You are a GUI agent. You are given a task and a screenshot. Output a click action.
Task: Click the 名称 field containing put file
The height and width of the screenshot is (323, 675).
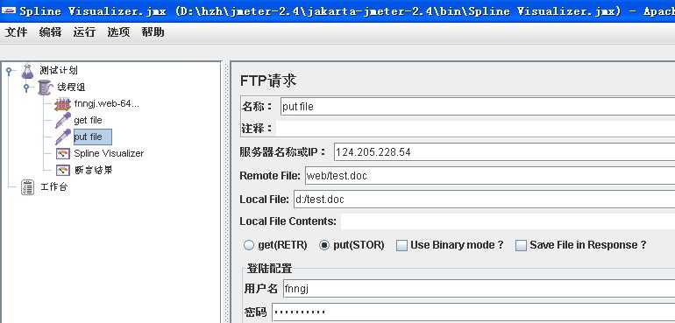[478, 107]
